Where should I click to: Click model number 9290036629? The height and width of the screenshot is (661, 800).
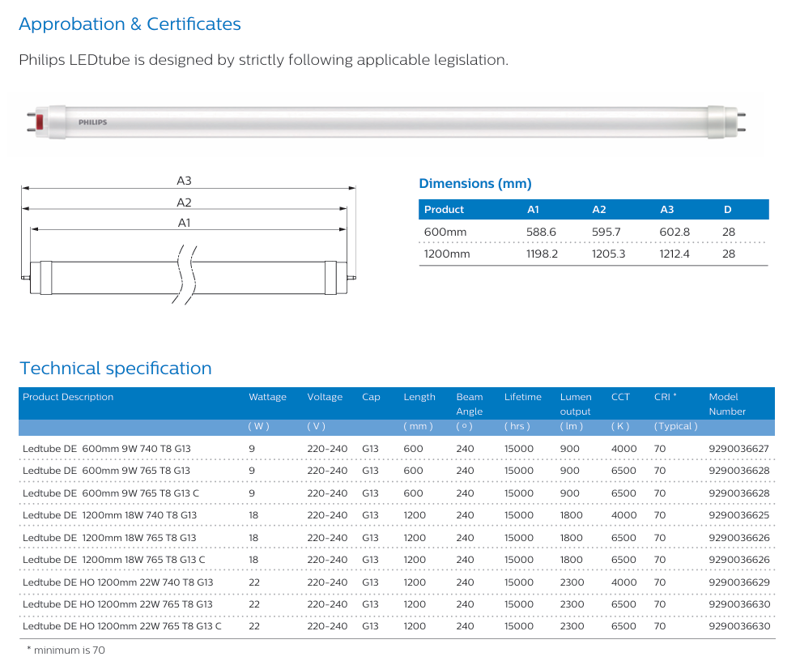coord(738,582)
